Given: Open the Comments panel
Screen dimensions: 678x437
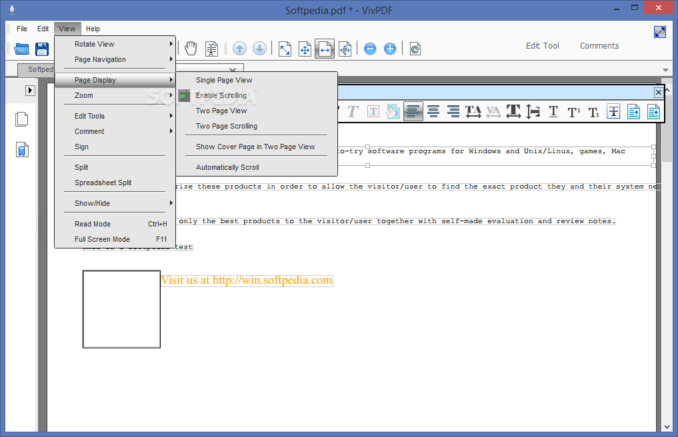Looking at the screenshot, I should [599, 46].
